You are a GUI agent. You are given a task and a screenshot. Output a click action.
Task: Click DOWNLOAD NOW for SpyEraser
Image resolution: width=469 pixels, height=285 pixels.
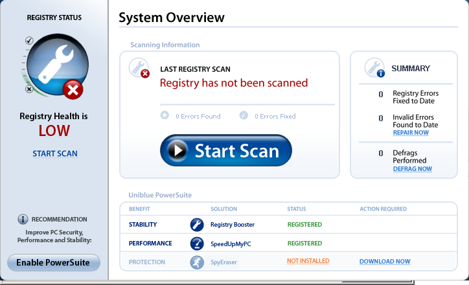pos(385,262)
